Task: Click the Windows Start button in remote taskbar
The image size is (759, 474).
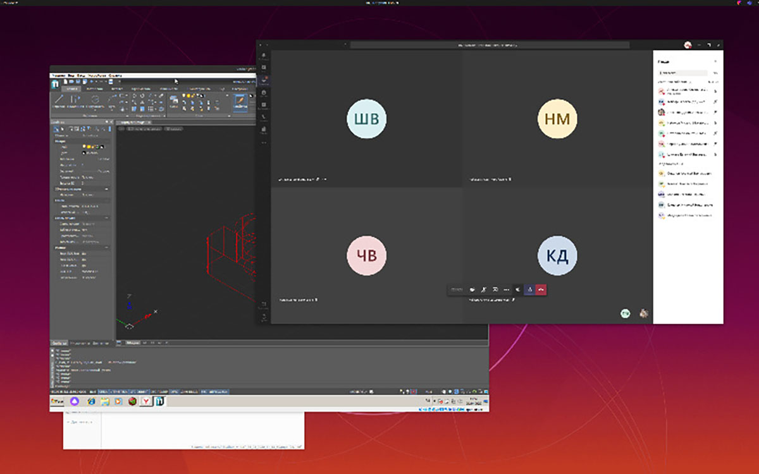Action: 56,401
